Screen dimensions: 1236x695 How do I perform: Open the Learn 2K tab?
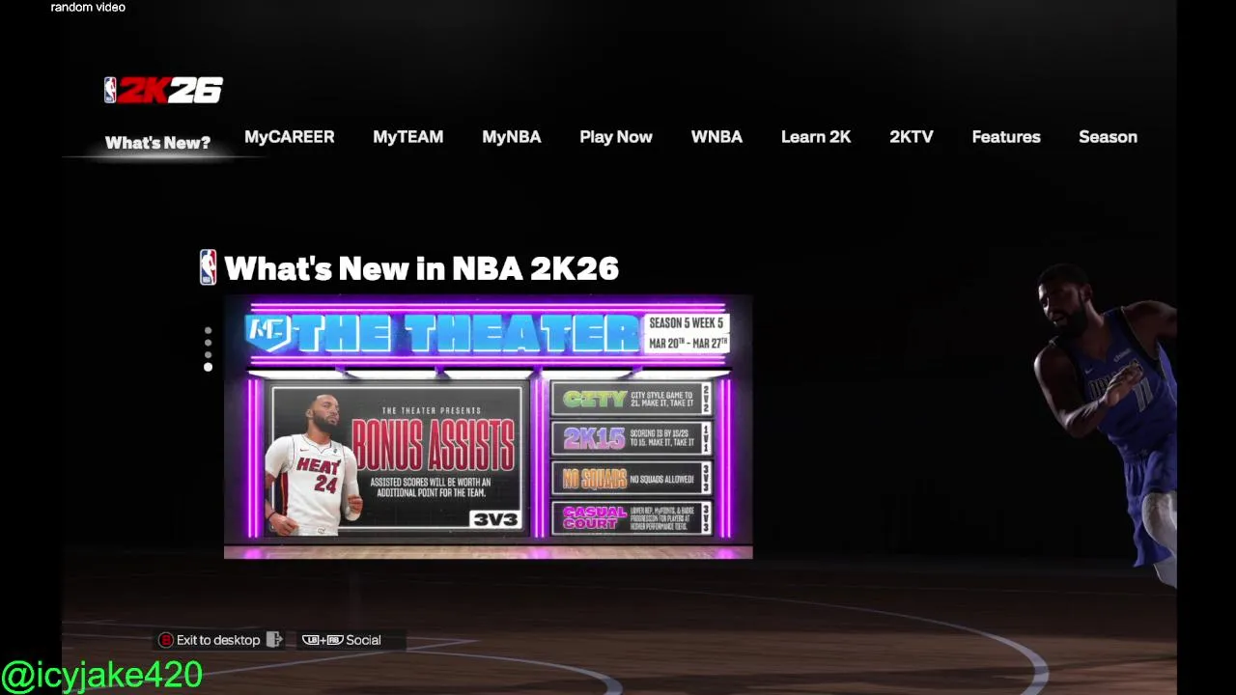click(816, 137)
